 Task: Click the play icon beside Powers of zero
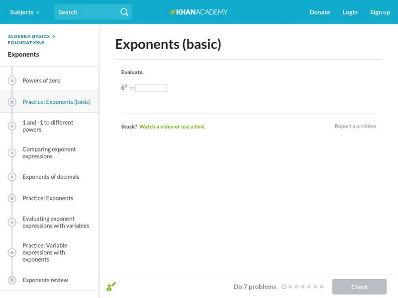tap(12, 80)
